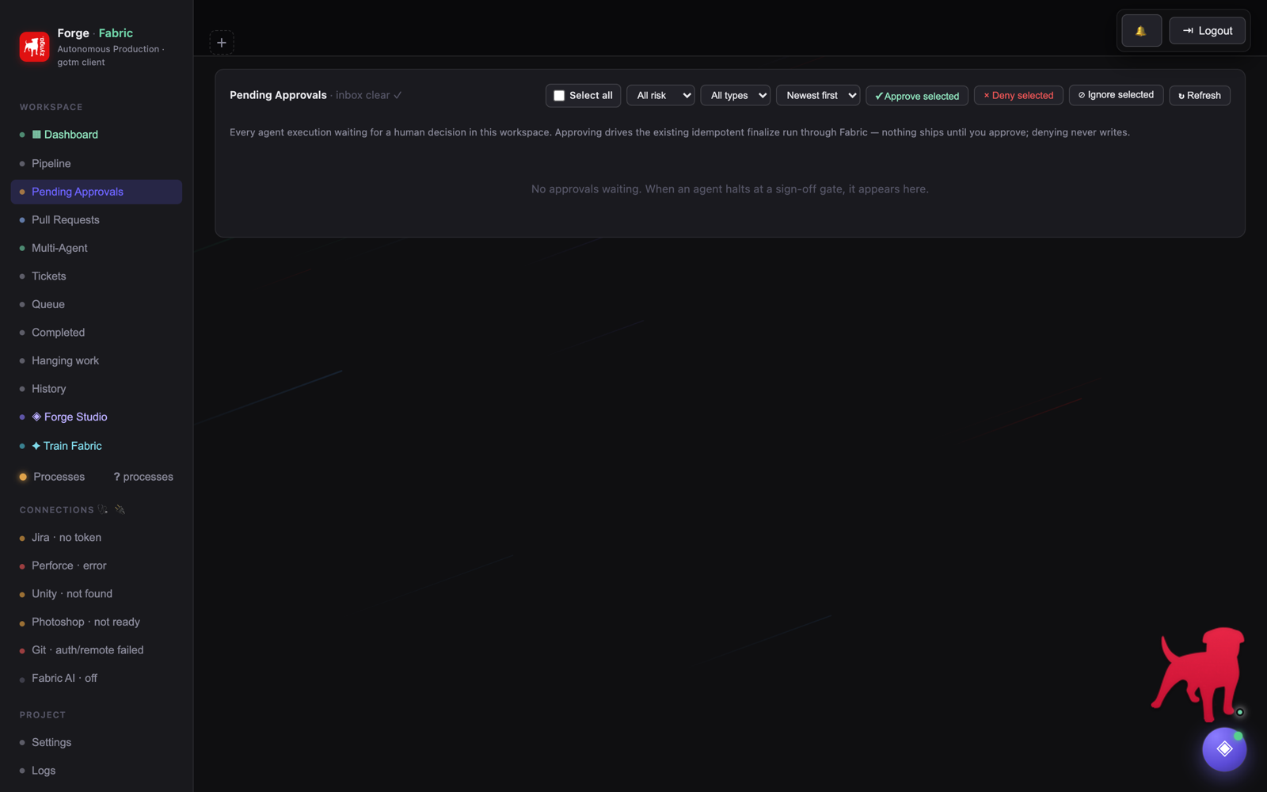Open the Queue page
Image resolution: width=1267 pixels, height=792 pixels.
[97, 304]
